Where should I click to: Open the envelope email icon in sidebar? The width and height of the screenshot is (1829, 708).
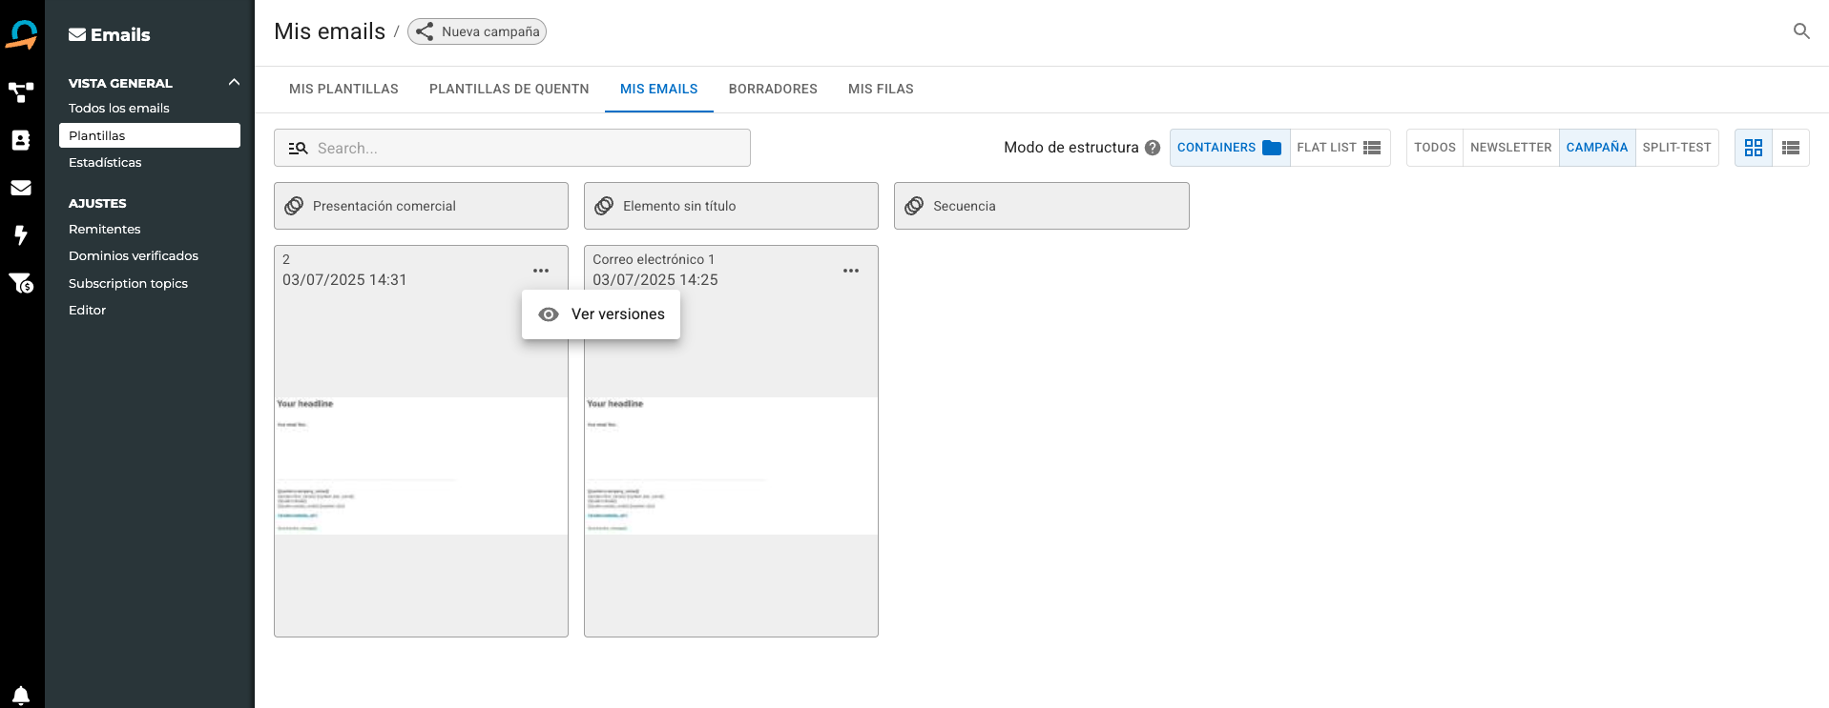21,188
